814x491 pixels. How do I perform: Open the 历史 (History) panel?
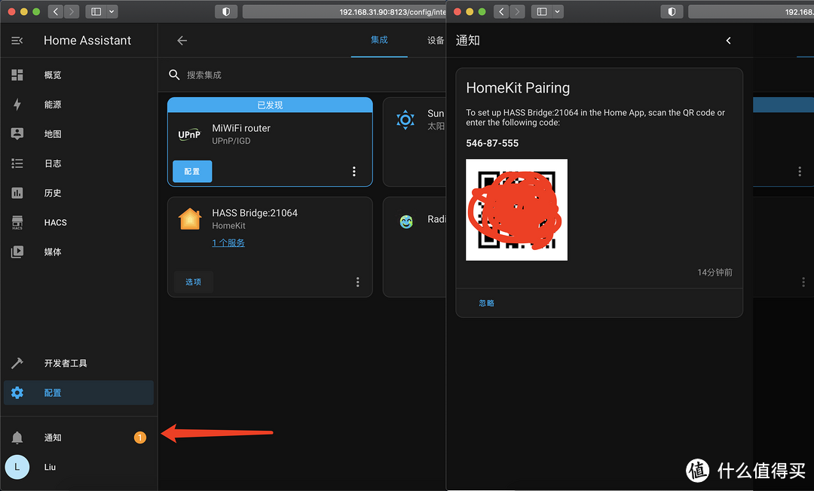tap(52, 192)
